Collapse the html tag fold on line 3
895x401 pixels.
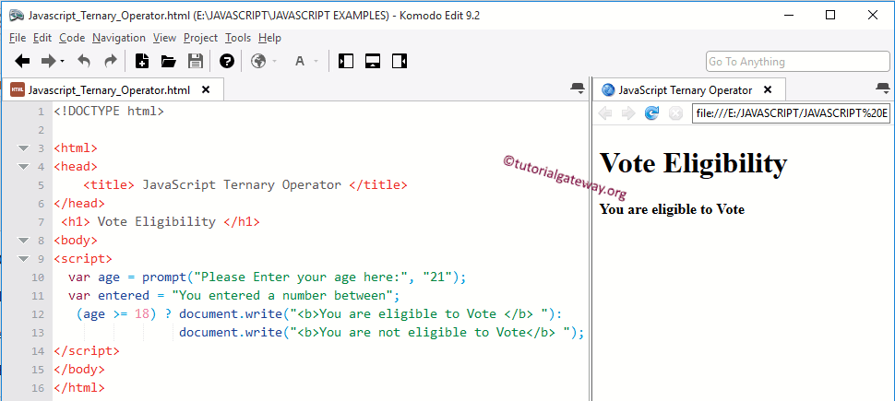click(x=23, y=148)
